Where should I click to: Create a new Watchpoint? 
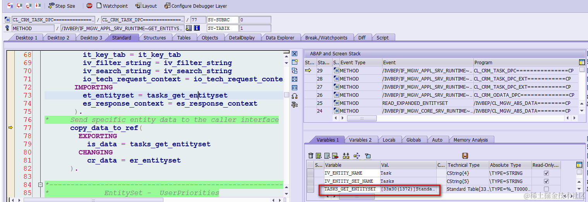112,6
